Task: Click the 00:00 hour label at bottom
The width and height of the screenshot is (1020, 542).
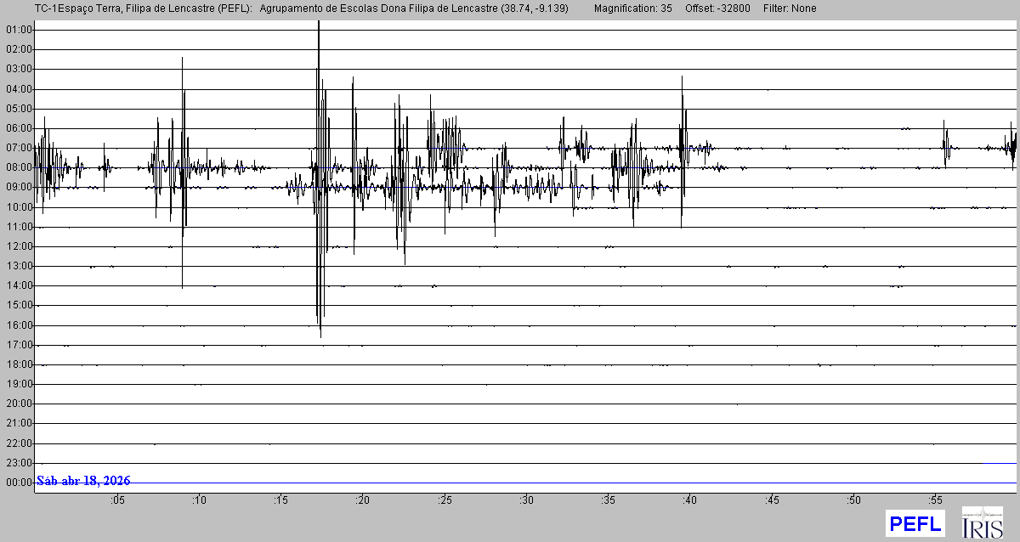Action: (x=18, y=483)
